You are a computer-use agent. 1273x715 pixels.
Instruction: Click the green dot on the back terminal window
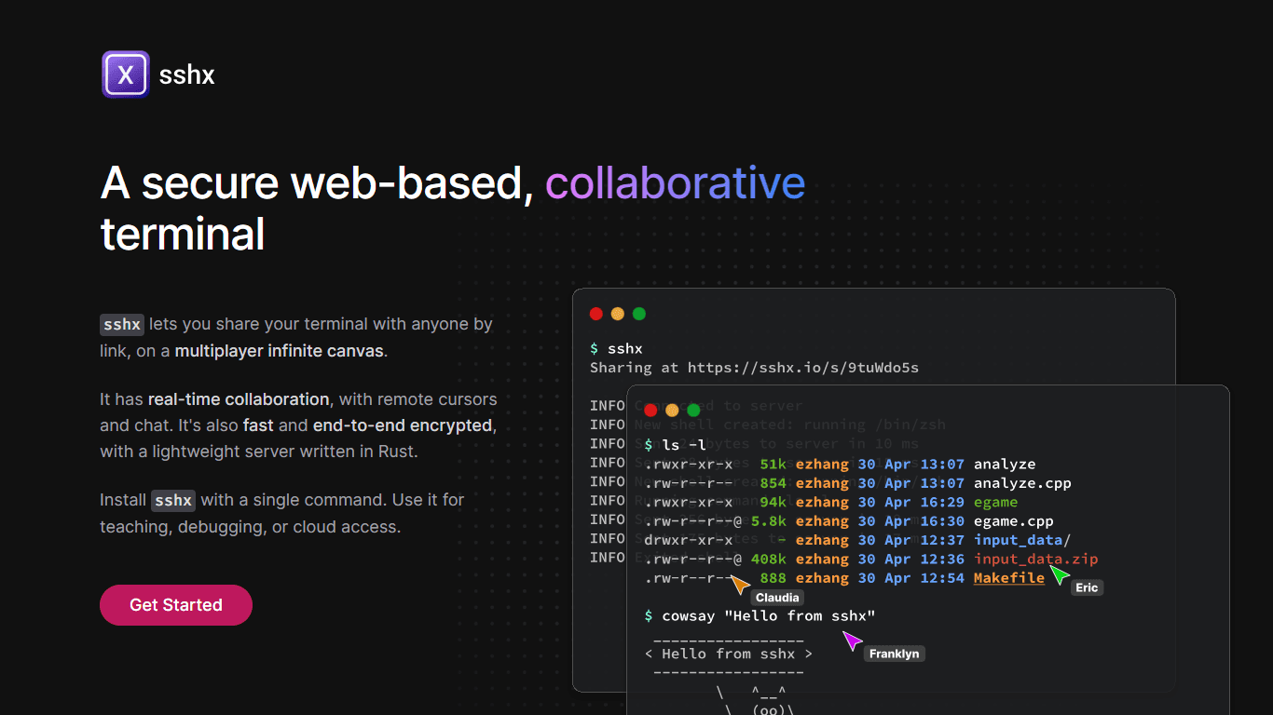pyautogui.click(x=639, y=314)
